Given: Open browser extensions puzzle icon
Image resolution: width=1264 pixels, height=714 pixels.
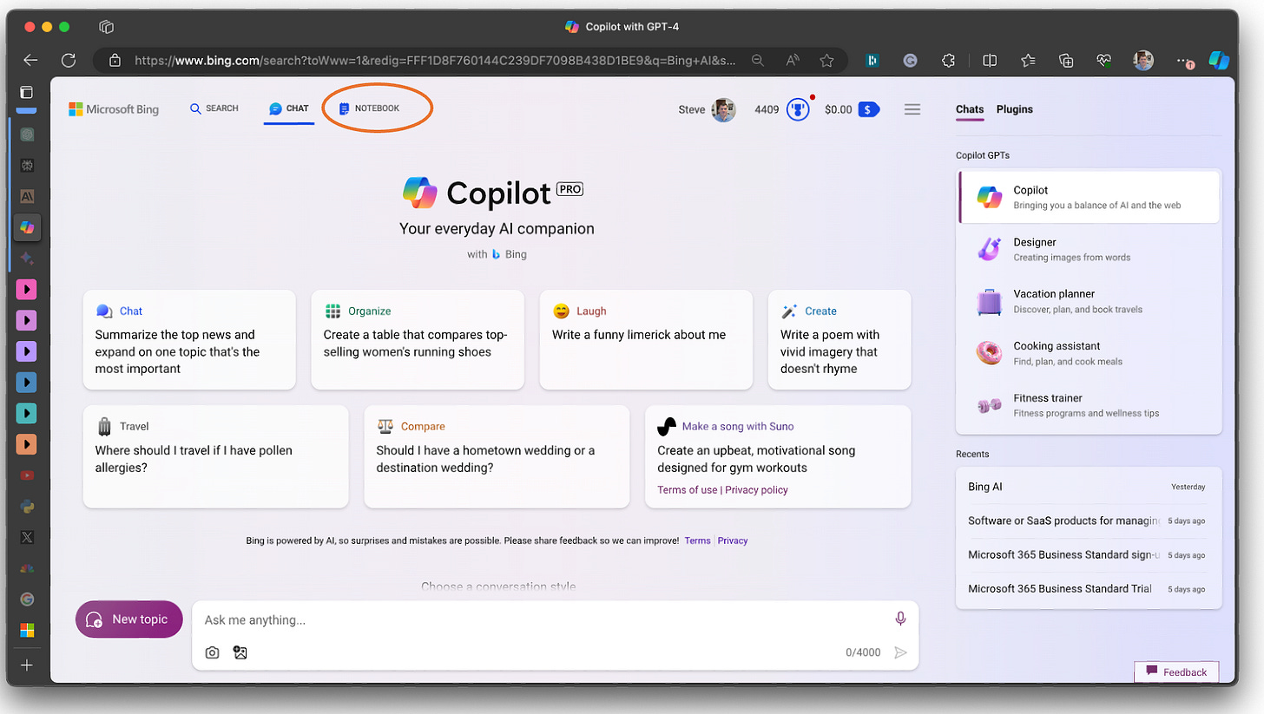Looking at the screenshot, I should (949, 61).
